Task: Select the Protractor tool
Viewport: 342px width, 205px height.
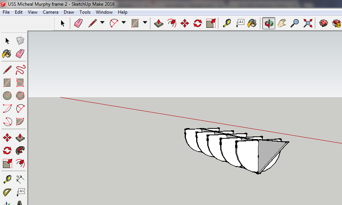Action: (7, 192)
